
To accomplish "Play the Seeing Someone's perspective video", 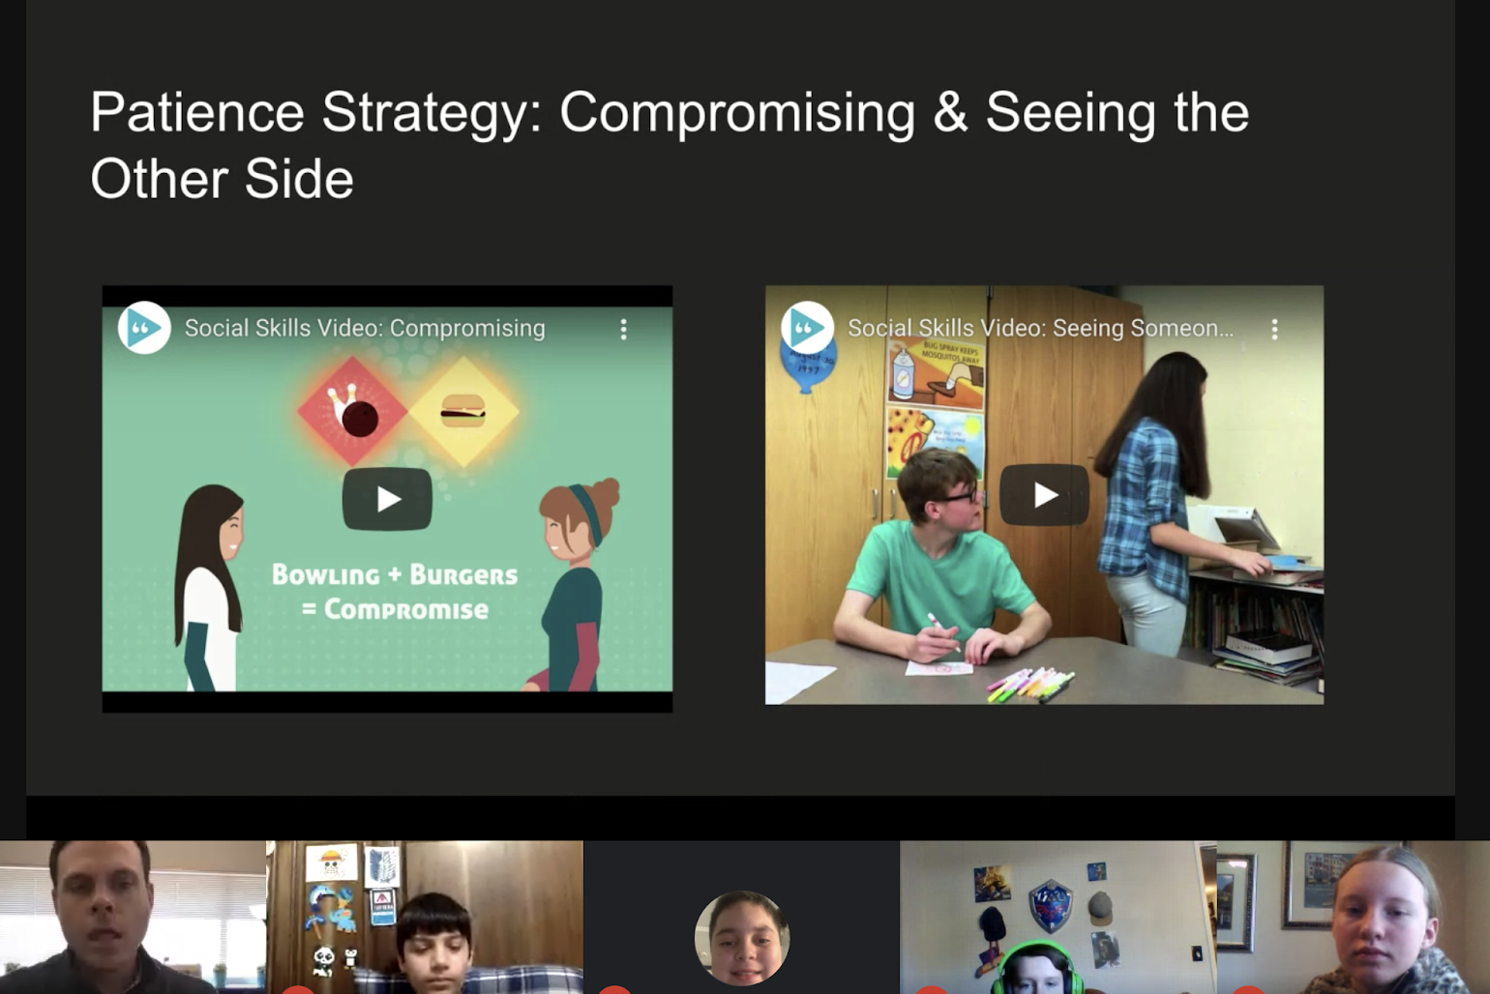I will (x=1044, y=495).
